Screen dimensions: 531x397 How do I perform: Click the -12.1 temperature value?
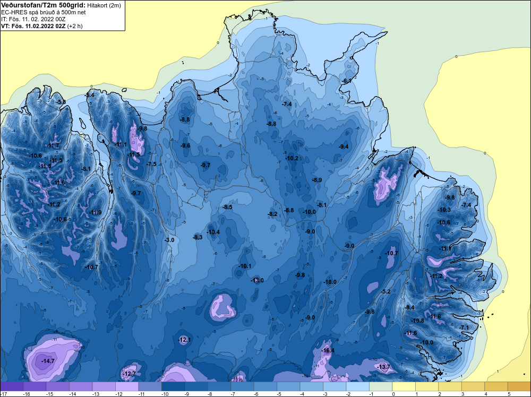click(x=185, y=340)
